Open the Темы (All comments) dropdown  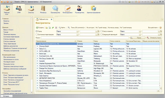78,27
